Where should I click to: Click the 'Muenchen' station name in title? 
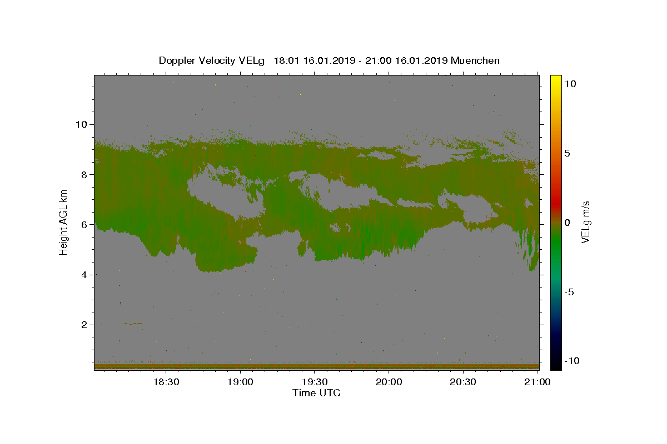pos(475,60)
